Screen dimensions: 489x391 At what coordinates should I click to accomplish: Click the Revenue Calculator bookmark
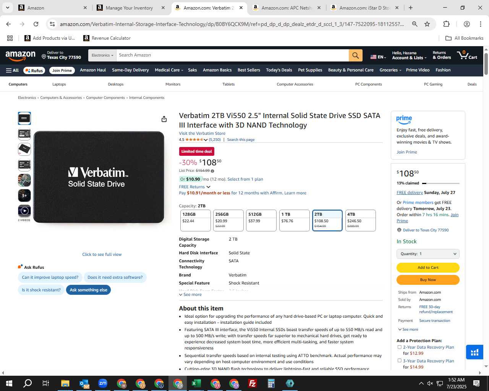coord(107,38)
